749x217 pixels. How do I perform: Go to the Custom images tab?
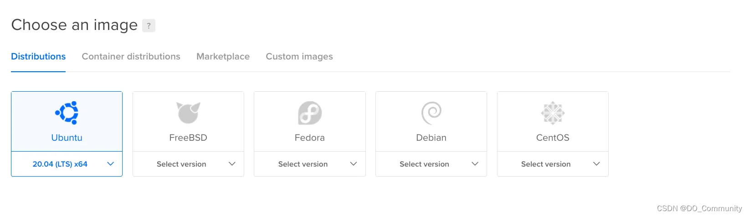299,57
